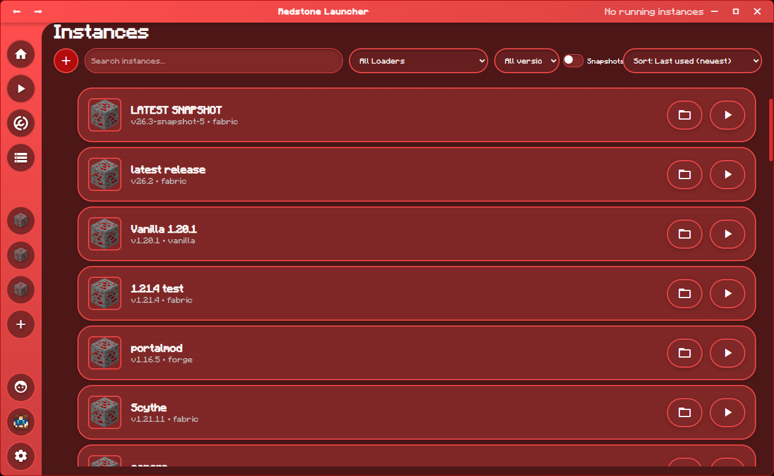774x476 pixels.
Task: Click the red plus create-instance button
Action: point(66,61)
